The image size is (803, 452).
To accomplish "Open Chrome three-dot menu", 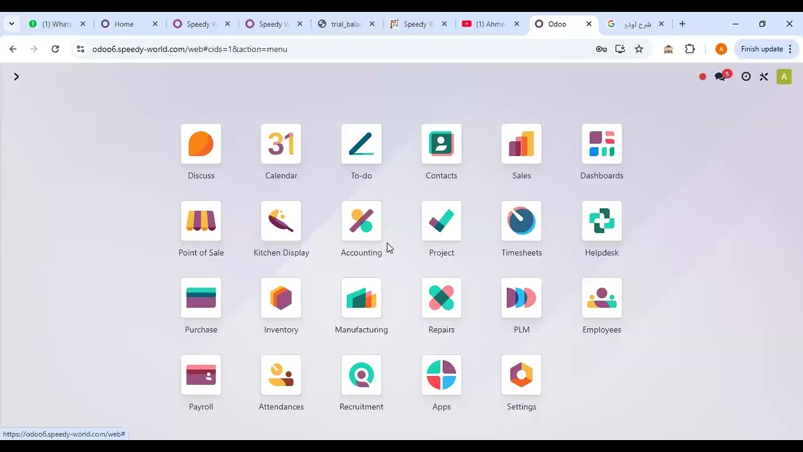I will pyautogui.click(x=790, y=49).
